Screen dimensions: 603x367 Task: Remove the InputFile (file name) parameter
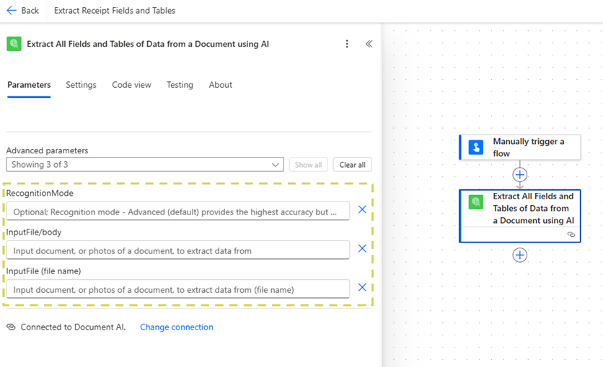[x=362, y=287]
